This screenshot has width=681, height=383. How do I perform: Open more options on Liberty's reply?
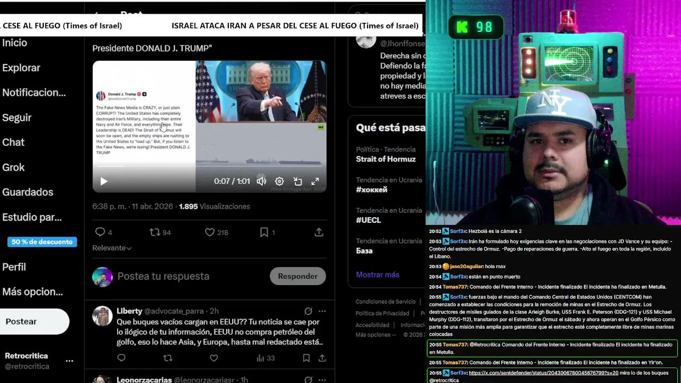322,311
